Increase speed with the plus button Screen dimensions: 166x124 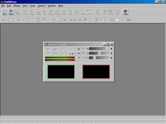tap(111, 58)
